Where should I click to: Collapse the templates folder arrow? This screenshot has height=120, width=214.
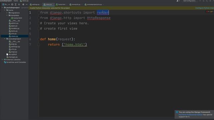(7, 15)
